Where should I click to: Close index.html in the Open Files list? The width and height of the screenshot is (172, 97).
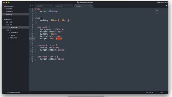(5, 9)
